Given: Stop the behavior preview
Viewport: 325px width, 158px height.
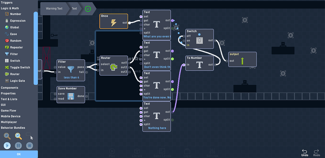Looking at the screenshot, I should [30, 146].
